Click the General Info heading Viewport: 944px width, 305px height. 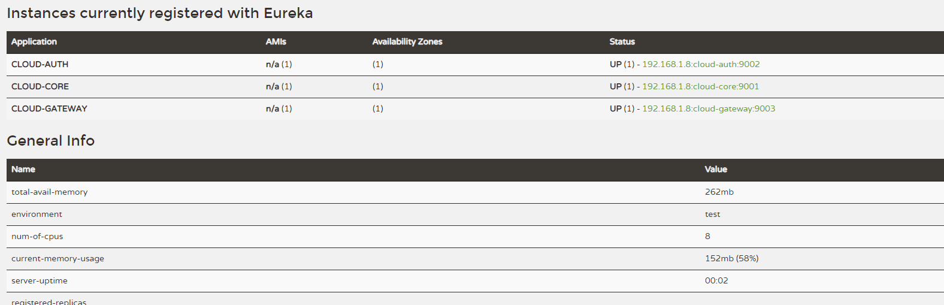(51, 140)
